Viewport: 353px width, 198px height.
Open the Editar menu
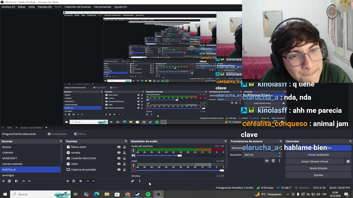click(22, 7)
